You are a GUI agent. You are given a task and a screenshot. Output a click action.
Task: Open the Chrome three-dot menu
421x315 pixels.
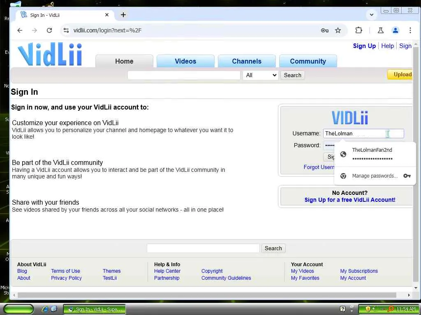click(410, 30)
